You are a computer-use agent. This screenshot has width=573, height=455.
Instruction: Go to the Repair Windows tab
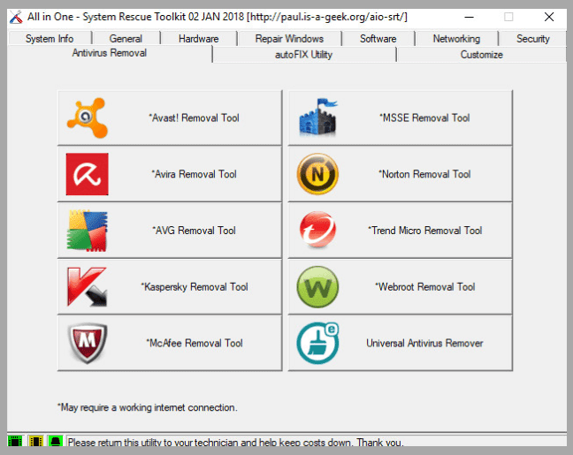(289, 39)
